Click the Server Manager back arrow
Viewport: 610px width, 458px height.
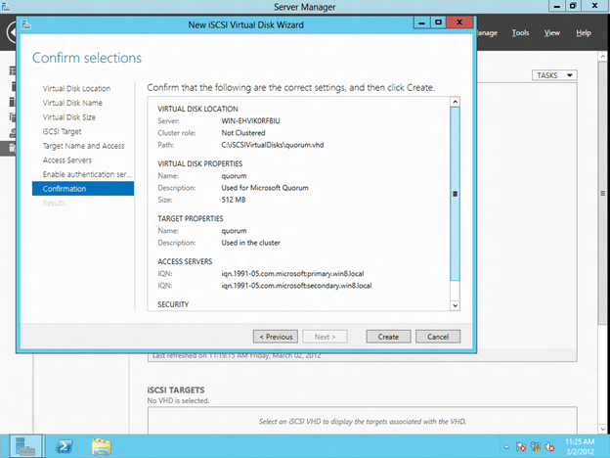(8, 32)
